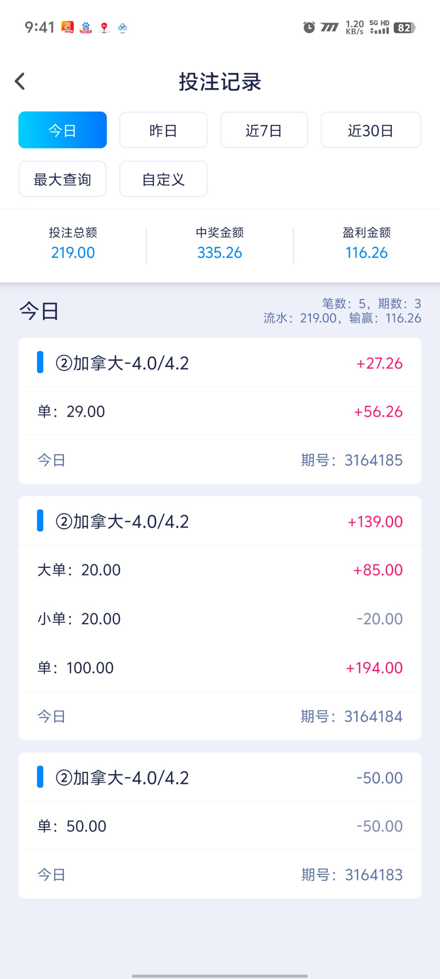440x979 pixels.
Task: Tap the 期号 3164183 record footer
Action: tap(220, 875)
